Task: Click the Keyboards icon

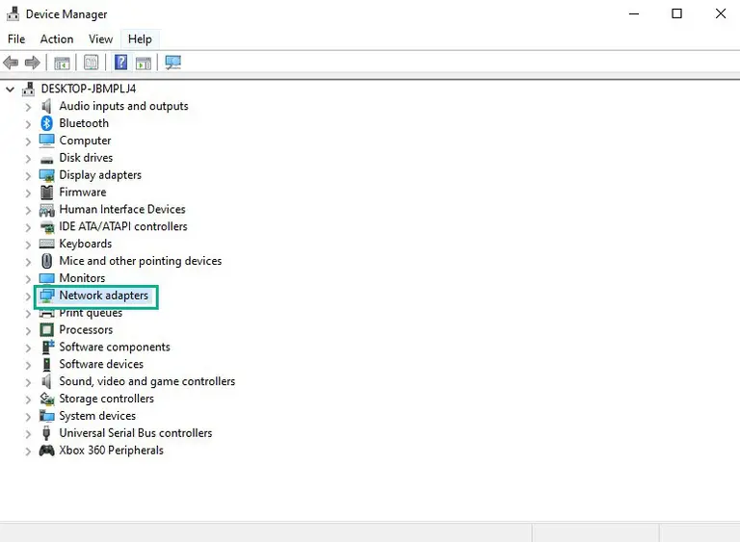Action: [46, 244]
